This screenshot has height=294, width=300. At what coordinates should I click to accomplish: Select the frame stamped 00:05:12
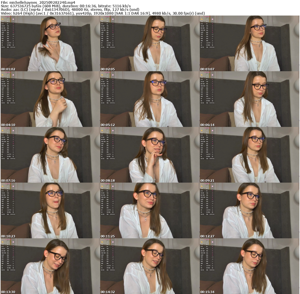[x=150, y=99]
